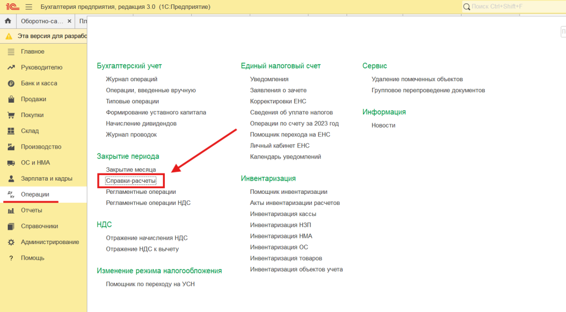The width and height of the screenshot is (566, 312).
Task: Open Личный кабинет ЕНС
Action: 280,146
